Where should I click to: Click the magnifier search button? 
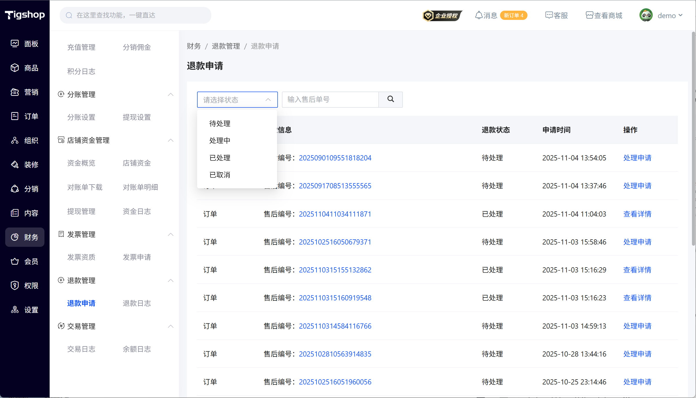tap(390, 99)
